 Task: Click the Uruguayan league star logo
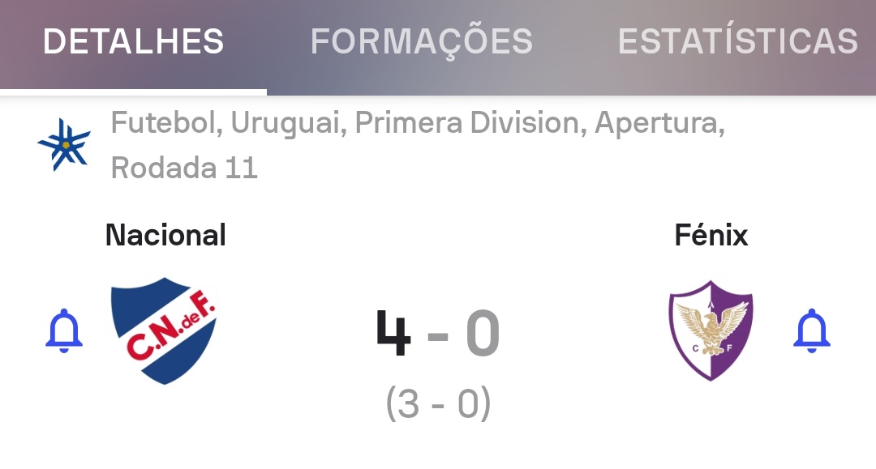click(64, 145)
